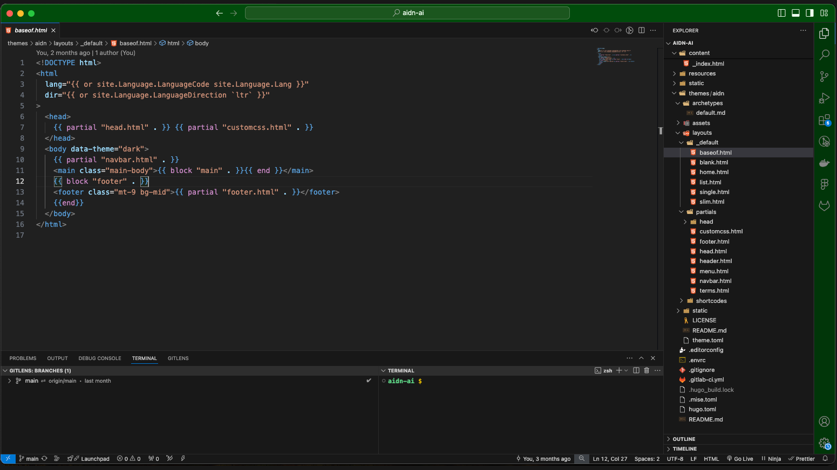837x470 pixels.
Task: Switch to the DEBUG CONSOLE tab
Action: tap(100, 358)
